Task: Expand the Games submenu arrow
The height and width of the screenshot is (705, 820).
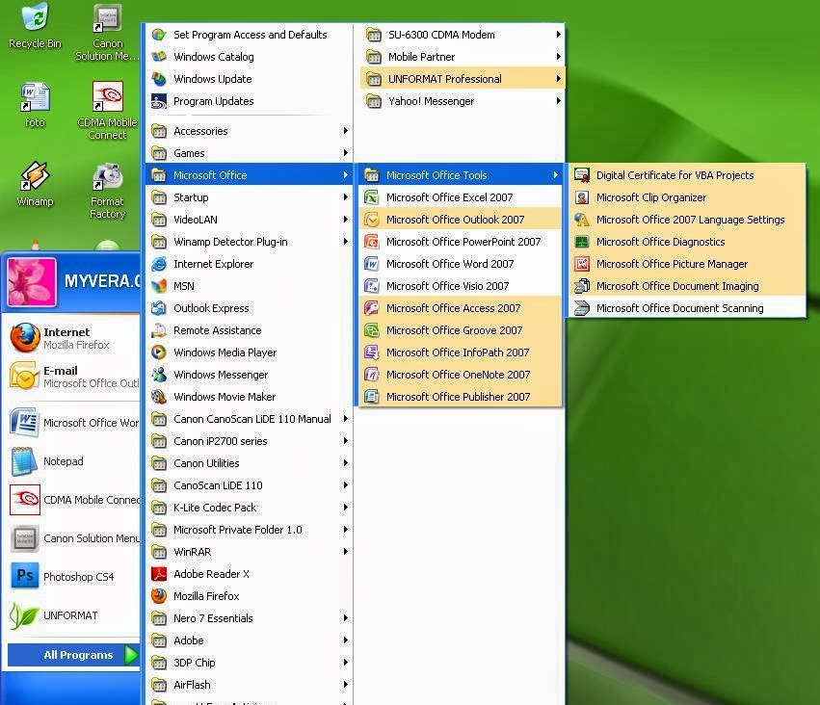Action: pos(345,153)
